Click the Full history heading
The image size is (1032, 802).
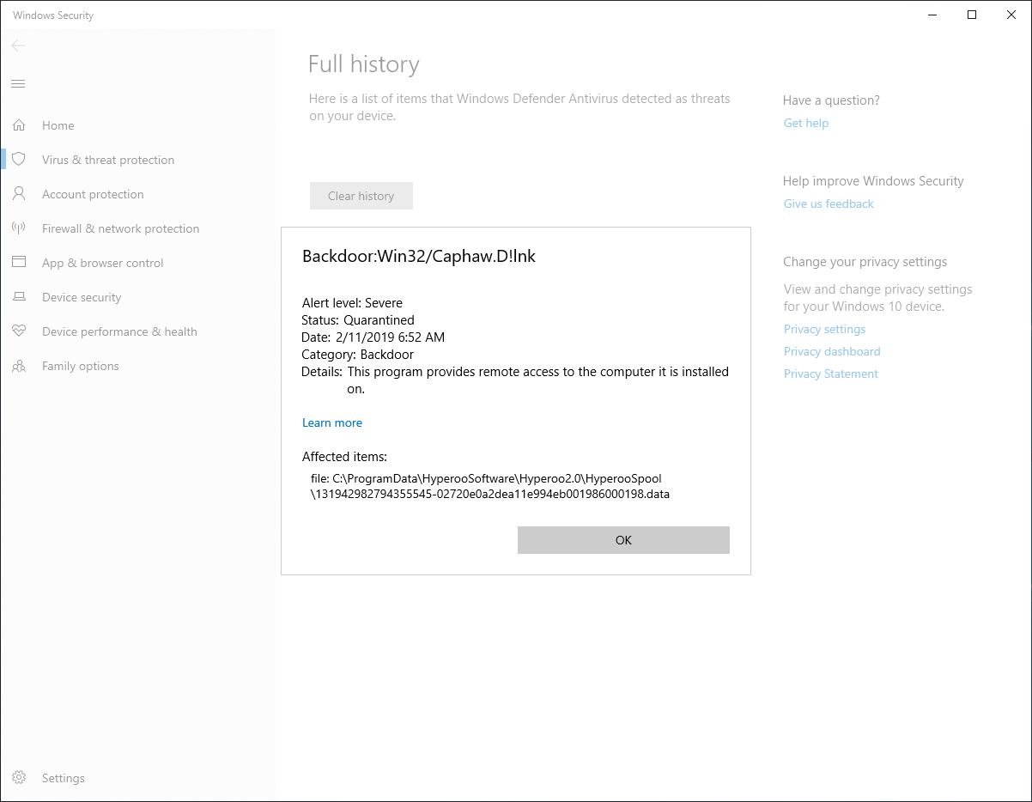[x=364, y=64]
